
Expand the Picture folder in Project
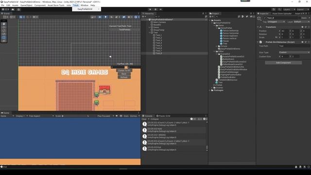(217, 46)
